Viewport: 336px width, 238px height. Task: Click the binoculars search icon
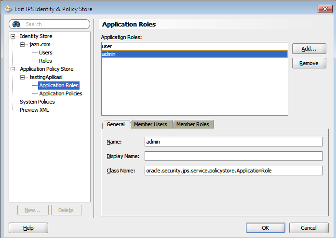click(x=16, y=24)
